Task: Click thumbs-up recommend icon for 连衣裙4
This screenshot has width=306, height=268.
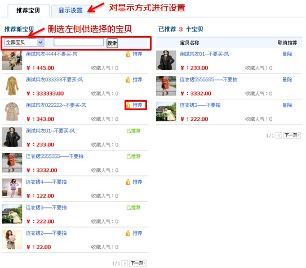Action: coord(128,182)
